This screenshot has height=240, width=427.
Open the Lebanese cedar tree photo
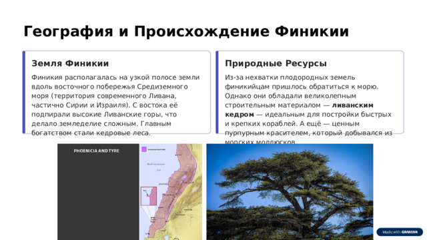(290, 192)
